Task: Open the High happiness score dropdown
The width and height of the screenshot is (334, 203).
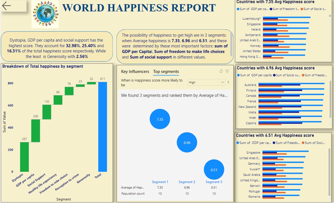Action: point(206,82)
